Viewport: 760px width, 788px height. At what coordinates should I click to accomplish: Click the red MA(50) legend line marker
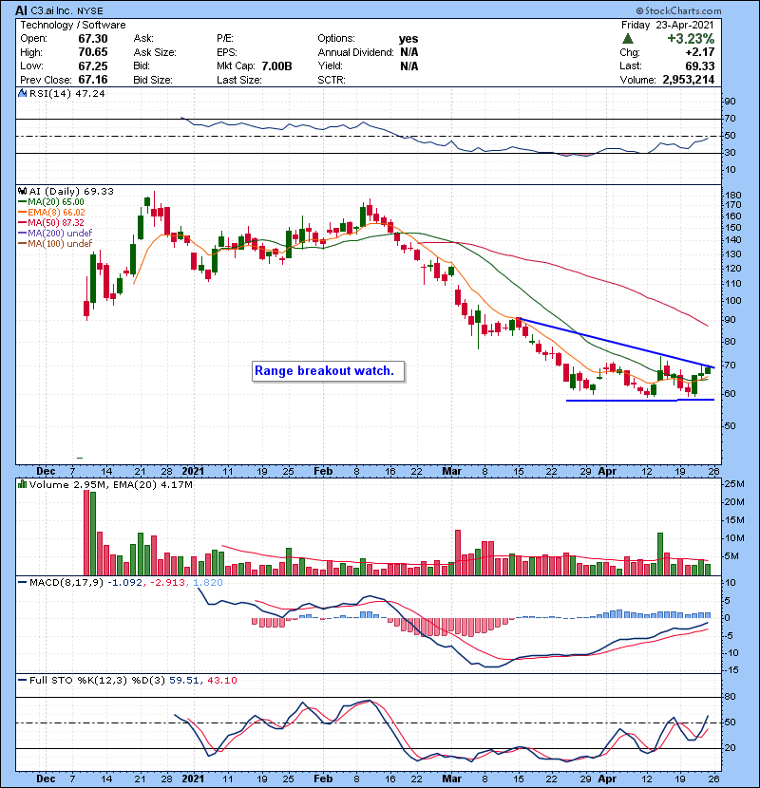coord(22,222)
